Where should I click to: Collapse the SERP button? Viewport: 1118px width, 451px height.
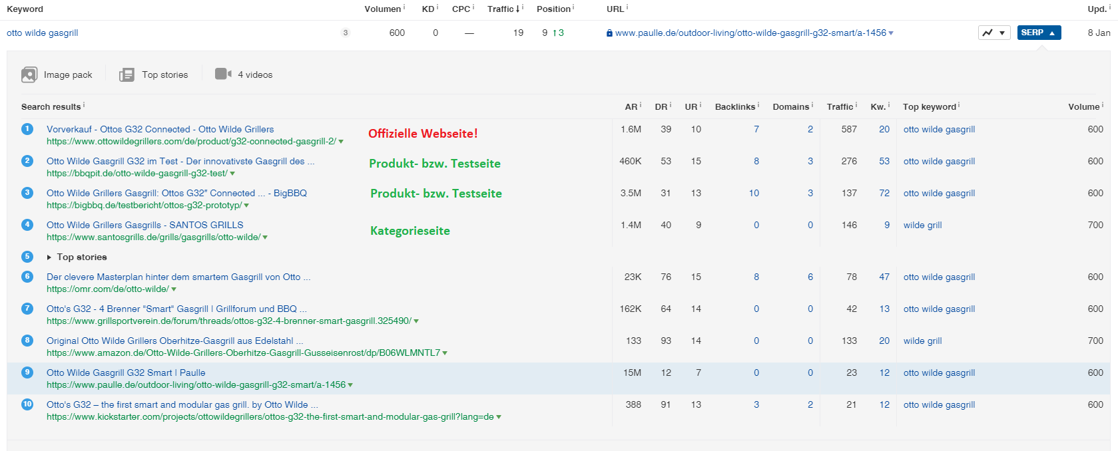(x=1039, y=33)
